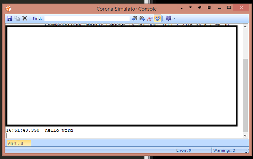Click into the Find search field
This screenshot has height=159, width=253.
(87, 18)
